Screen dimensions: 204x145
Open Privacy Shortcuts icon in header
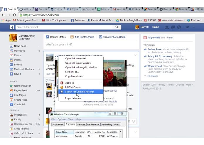tap(188, 27)
